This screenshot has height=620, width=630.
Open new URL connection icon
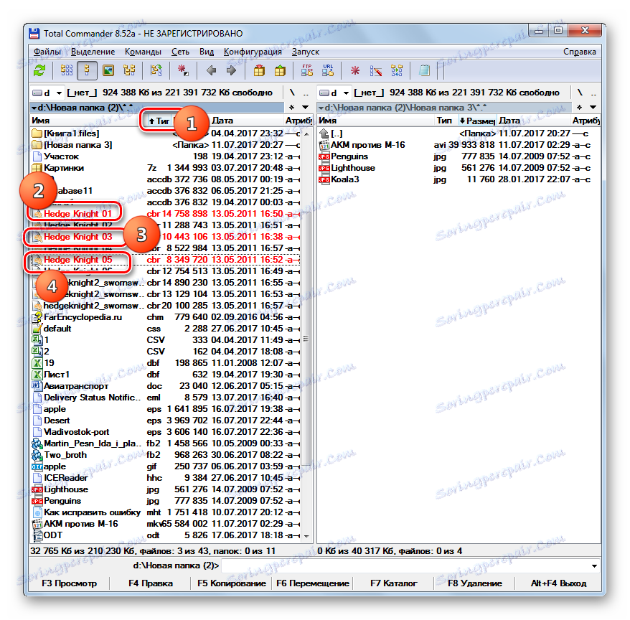328,71
